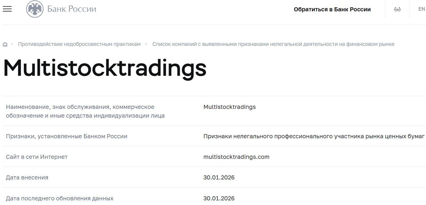This screenshot has height=205, width=426.
Task: Open breadcrumb 'Список компаний с выявленными признаками нелегальной деятельности'
Action: (x=274, y=44)
